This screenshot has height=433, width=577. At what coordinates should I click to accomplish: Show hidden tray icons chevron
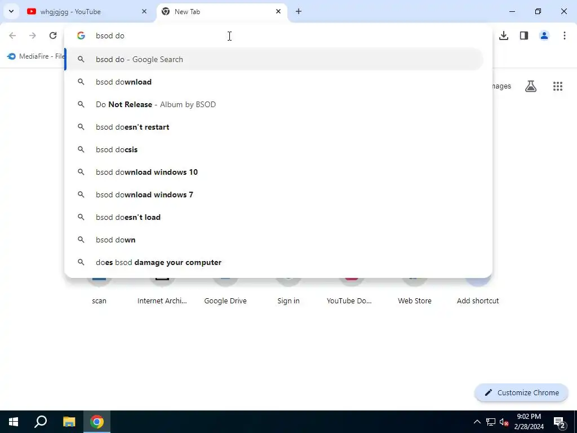477,422
